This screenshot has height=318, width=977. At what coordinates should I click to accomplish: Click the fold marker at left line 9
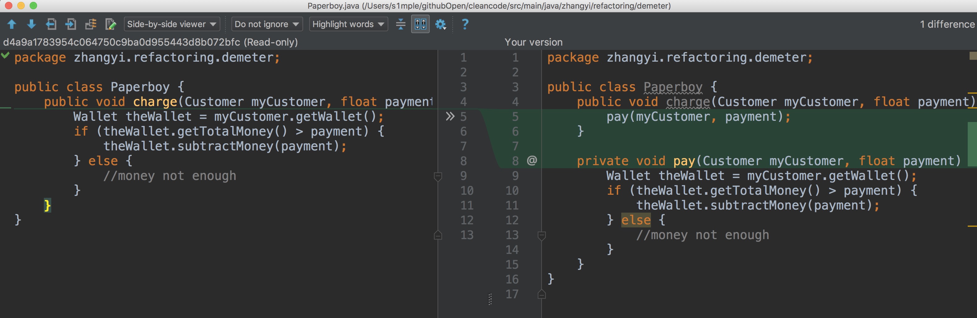click(438, 176)
